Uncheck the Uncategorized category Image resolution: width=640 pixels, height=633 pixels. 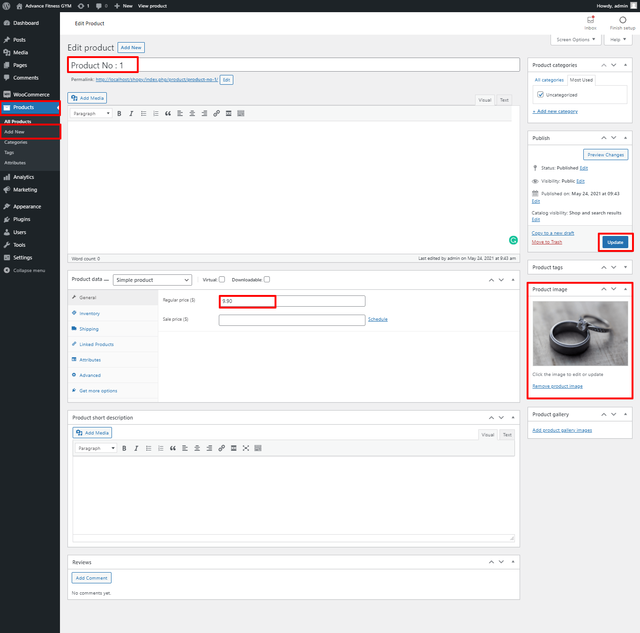click(x=541, y=95)
